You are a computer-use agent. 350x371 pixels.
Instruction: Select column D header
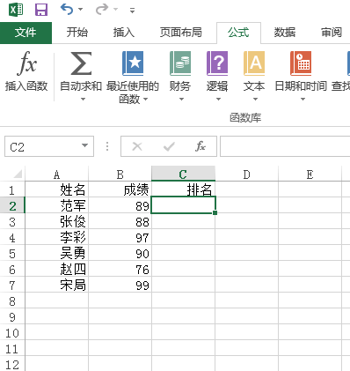(x=246, y=174)
